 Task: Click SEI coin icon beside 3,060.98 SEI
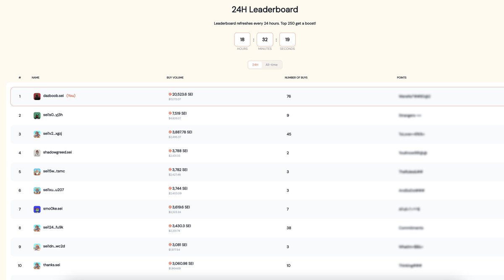click(170, 263)
